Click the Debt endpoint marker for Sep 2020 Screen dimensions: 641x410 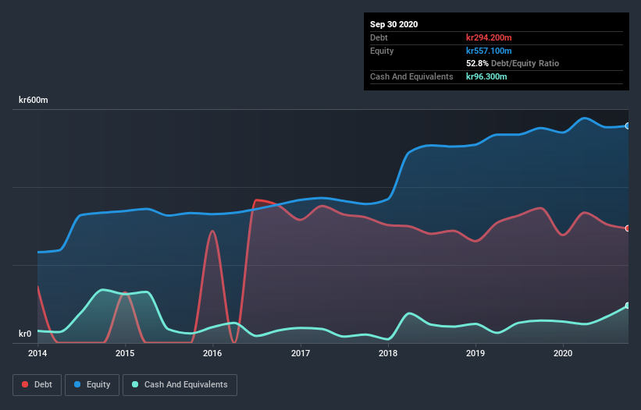pos(628,228)
